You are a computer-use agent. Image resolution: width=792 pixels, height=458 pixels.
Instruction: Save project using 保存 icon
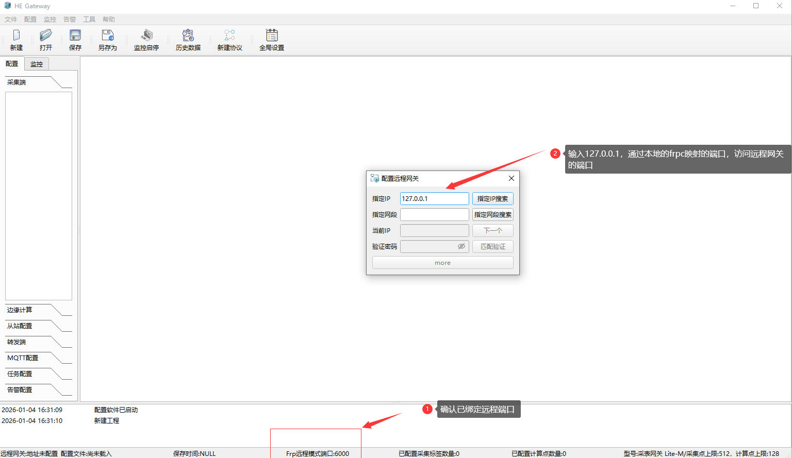point(75,36)
